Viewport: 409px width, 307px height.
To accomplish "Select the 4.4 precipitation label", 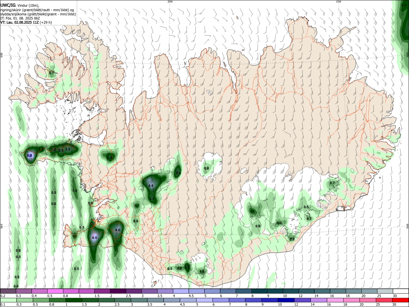I will (x=151, y=185).
